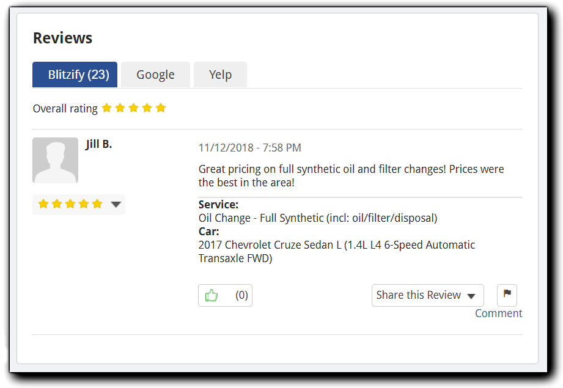Click the thumbs-up like icon
This screenshot has width=563, height=388.
[x=212, y=296]
